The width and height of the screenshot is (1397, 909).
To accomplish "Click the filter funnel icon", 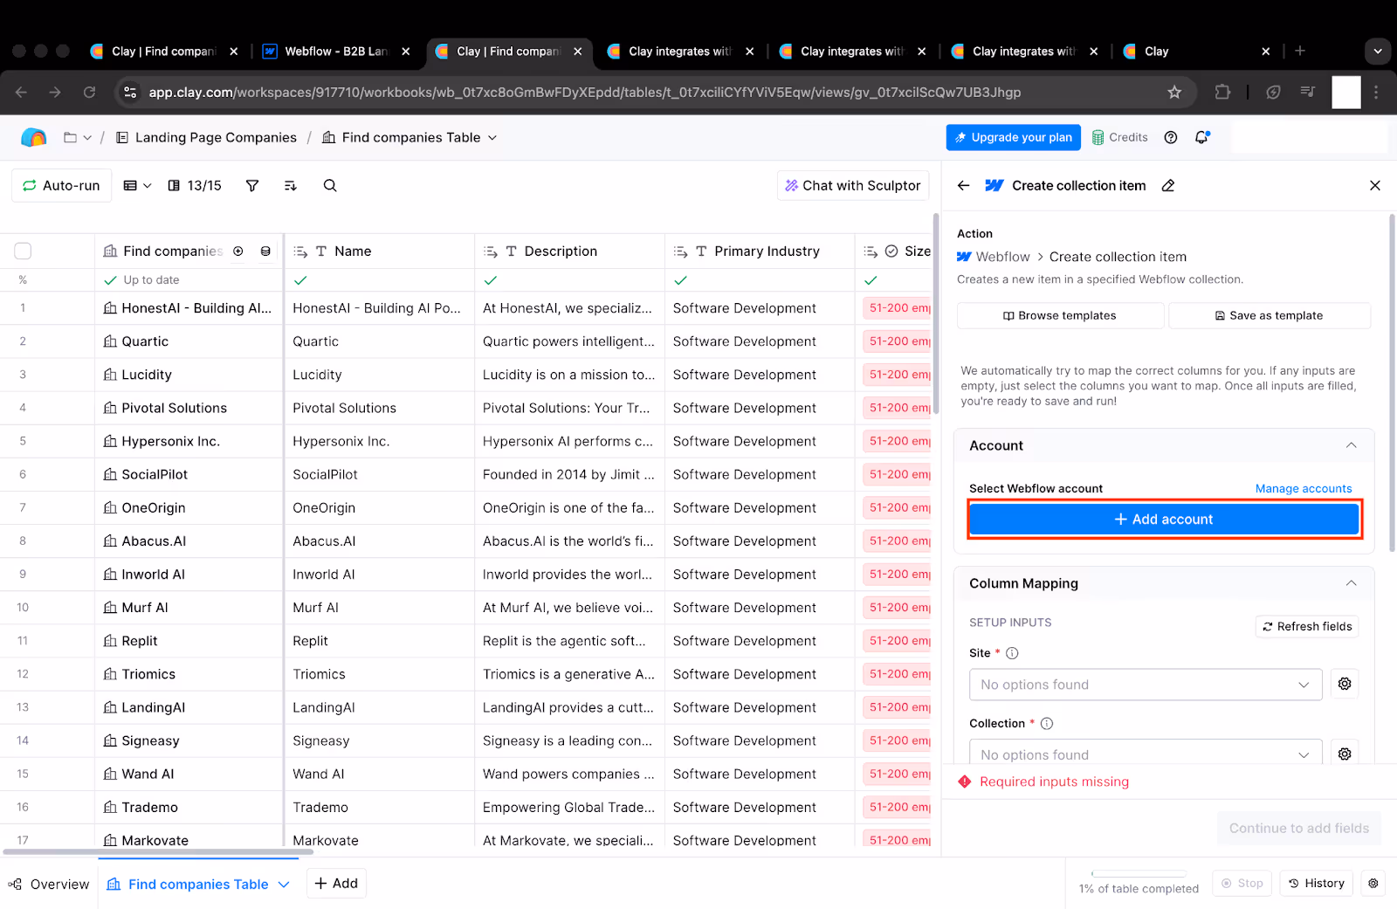I will [252, 185].
